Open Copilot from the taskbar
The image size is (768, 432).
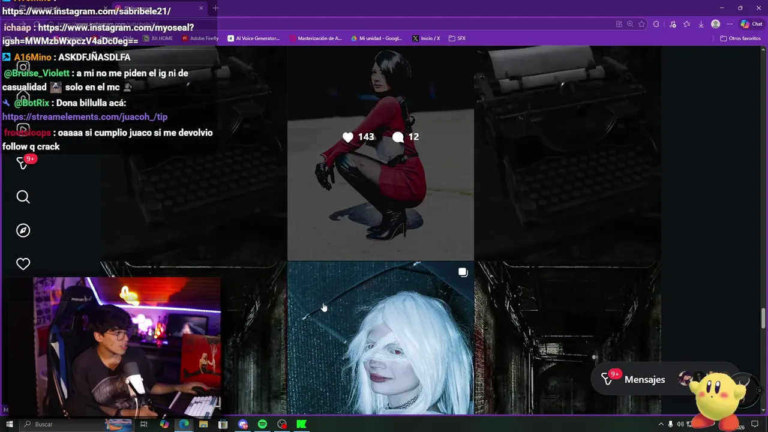[164, 424]
